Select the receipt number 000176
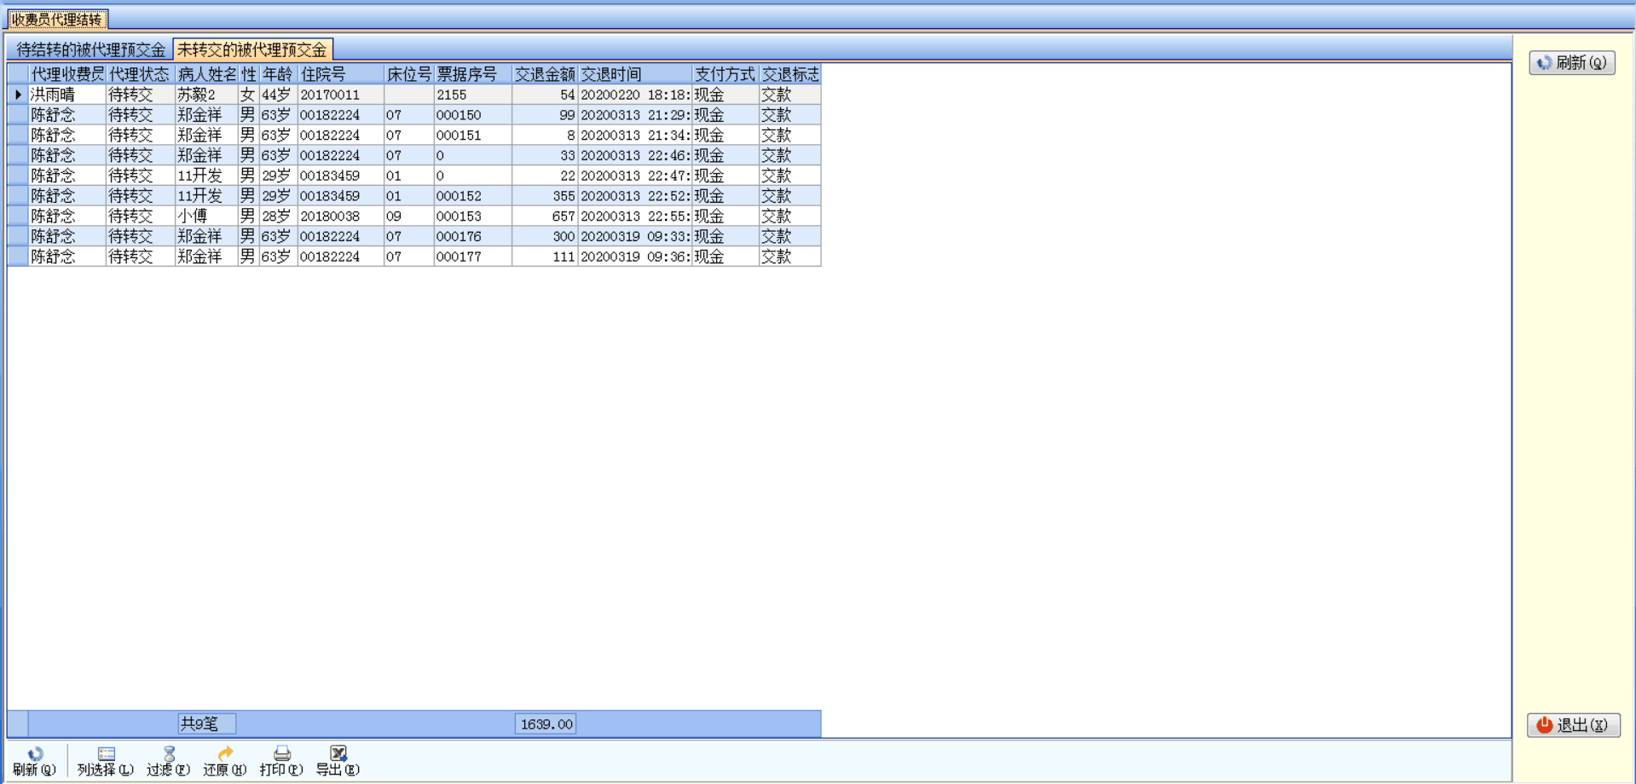 click(473, 236)
